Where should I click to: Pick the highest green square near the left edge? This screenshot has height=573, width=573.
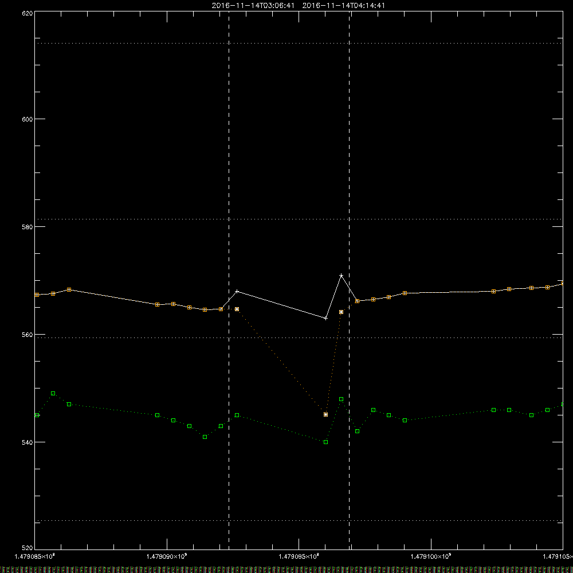[x=53, y=394]
